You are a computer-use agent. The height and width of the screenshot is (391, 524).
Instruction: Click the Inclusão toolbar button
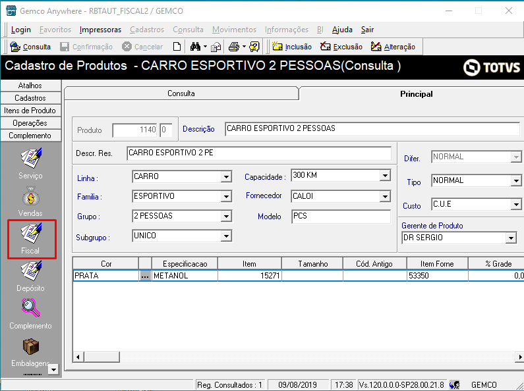click(292, 47)
